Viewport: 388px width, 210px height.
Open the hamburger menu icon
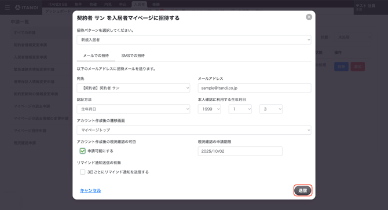pyautogui.click(x=8, y=8)
